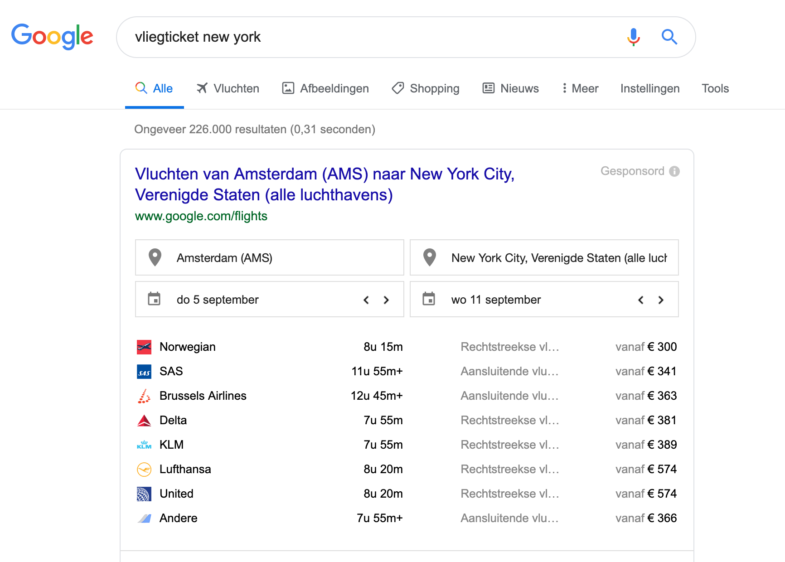Viewport: 785px width, 562px height.
Task: Select the Lufthansa flight name
Action: (185, 470)
